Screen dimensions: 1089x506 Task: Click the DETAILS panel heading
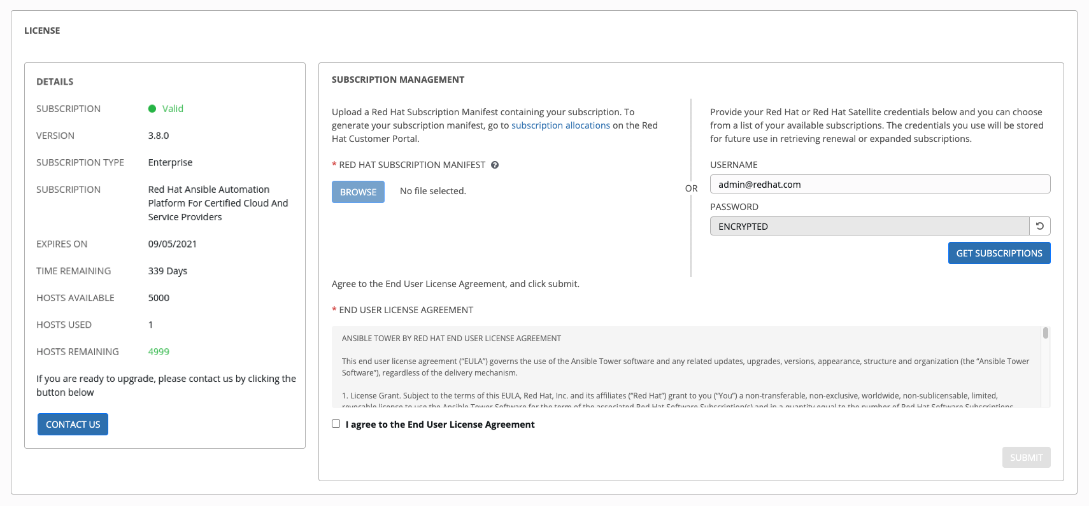click(55, 81)
